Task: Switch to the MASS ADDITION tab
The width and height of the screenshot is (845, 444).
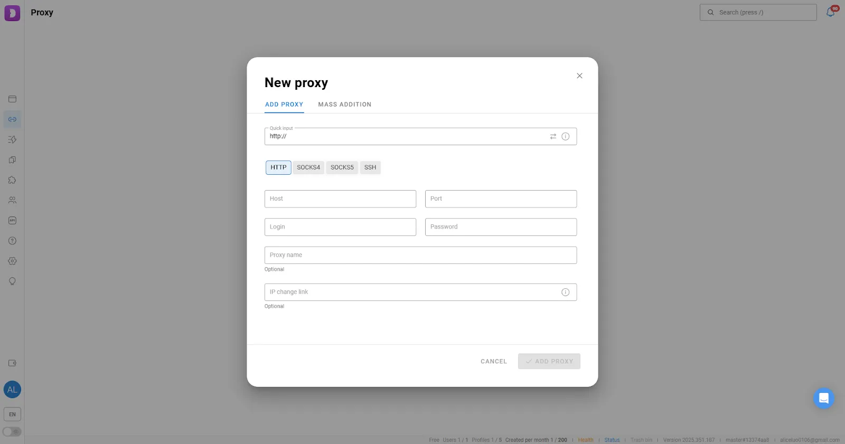Action: pos(344,104)
